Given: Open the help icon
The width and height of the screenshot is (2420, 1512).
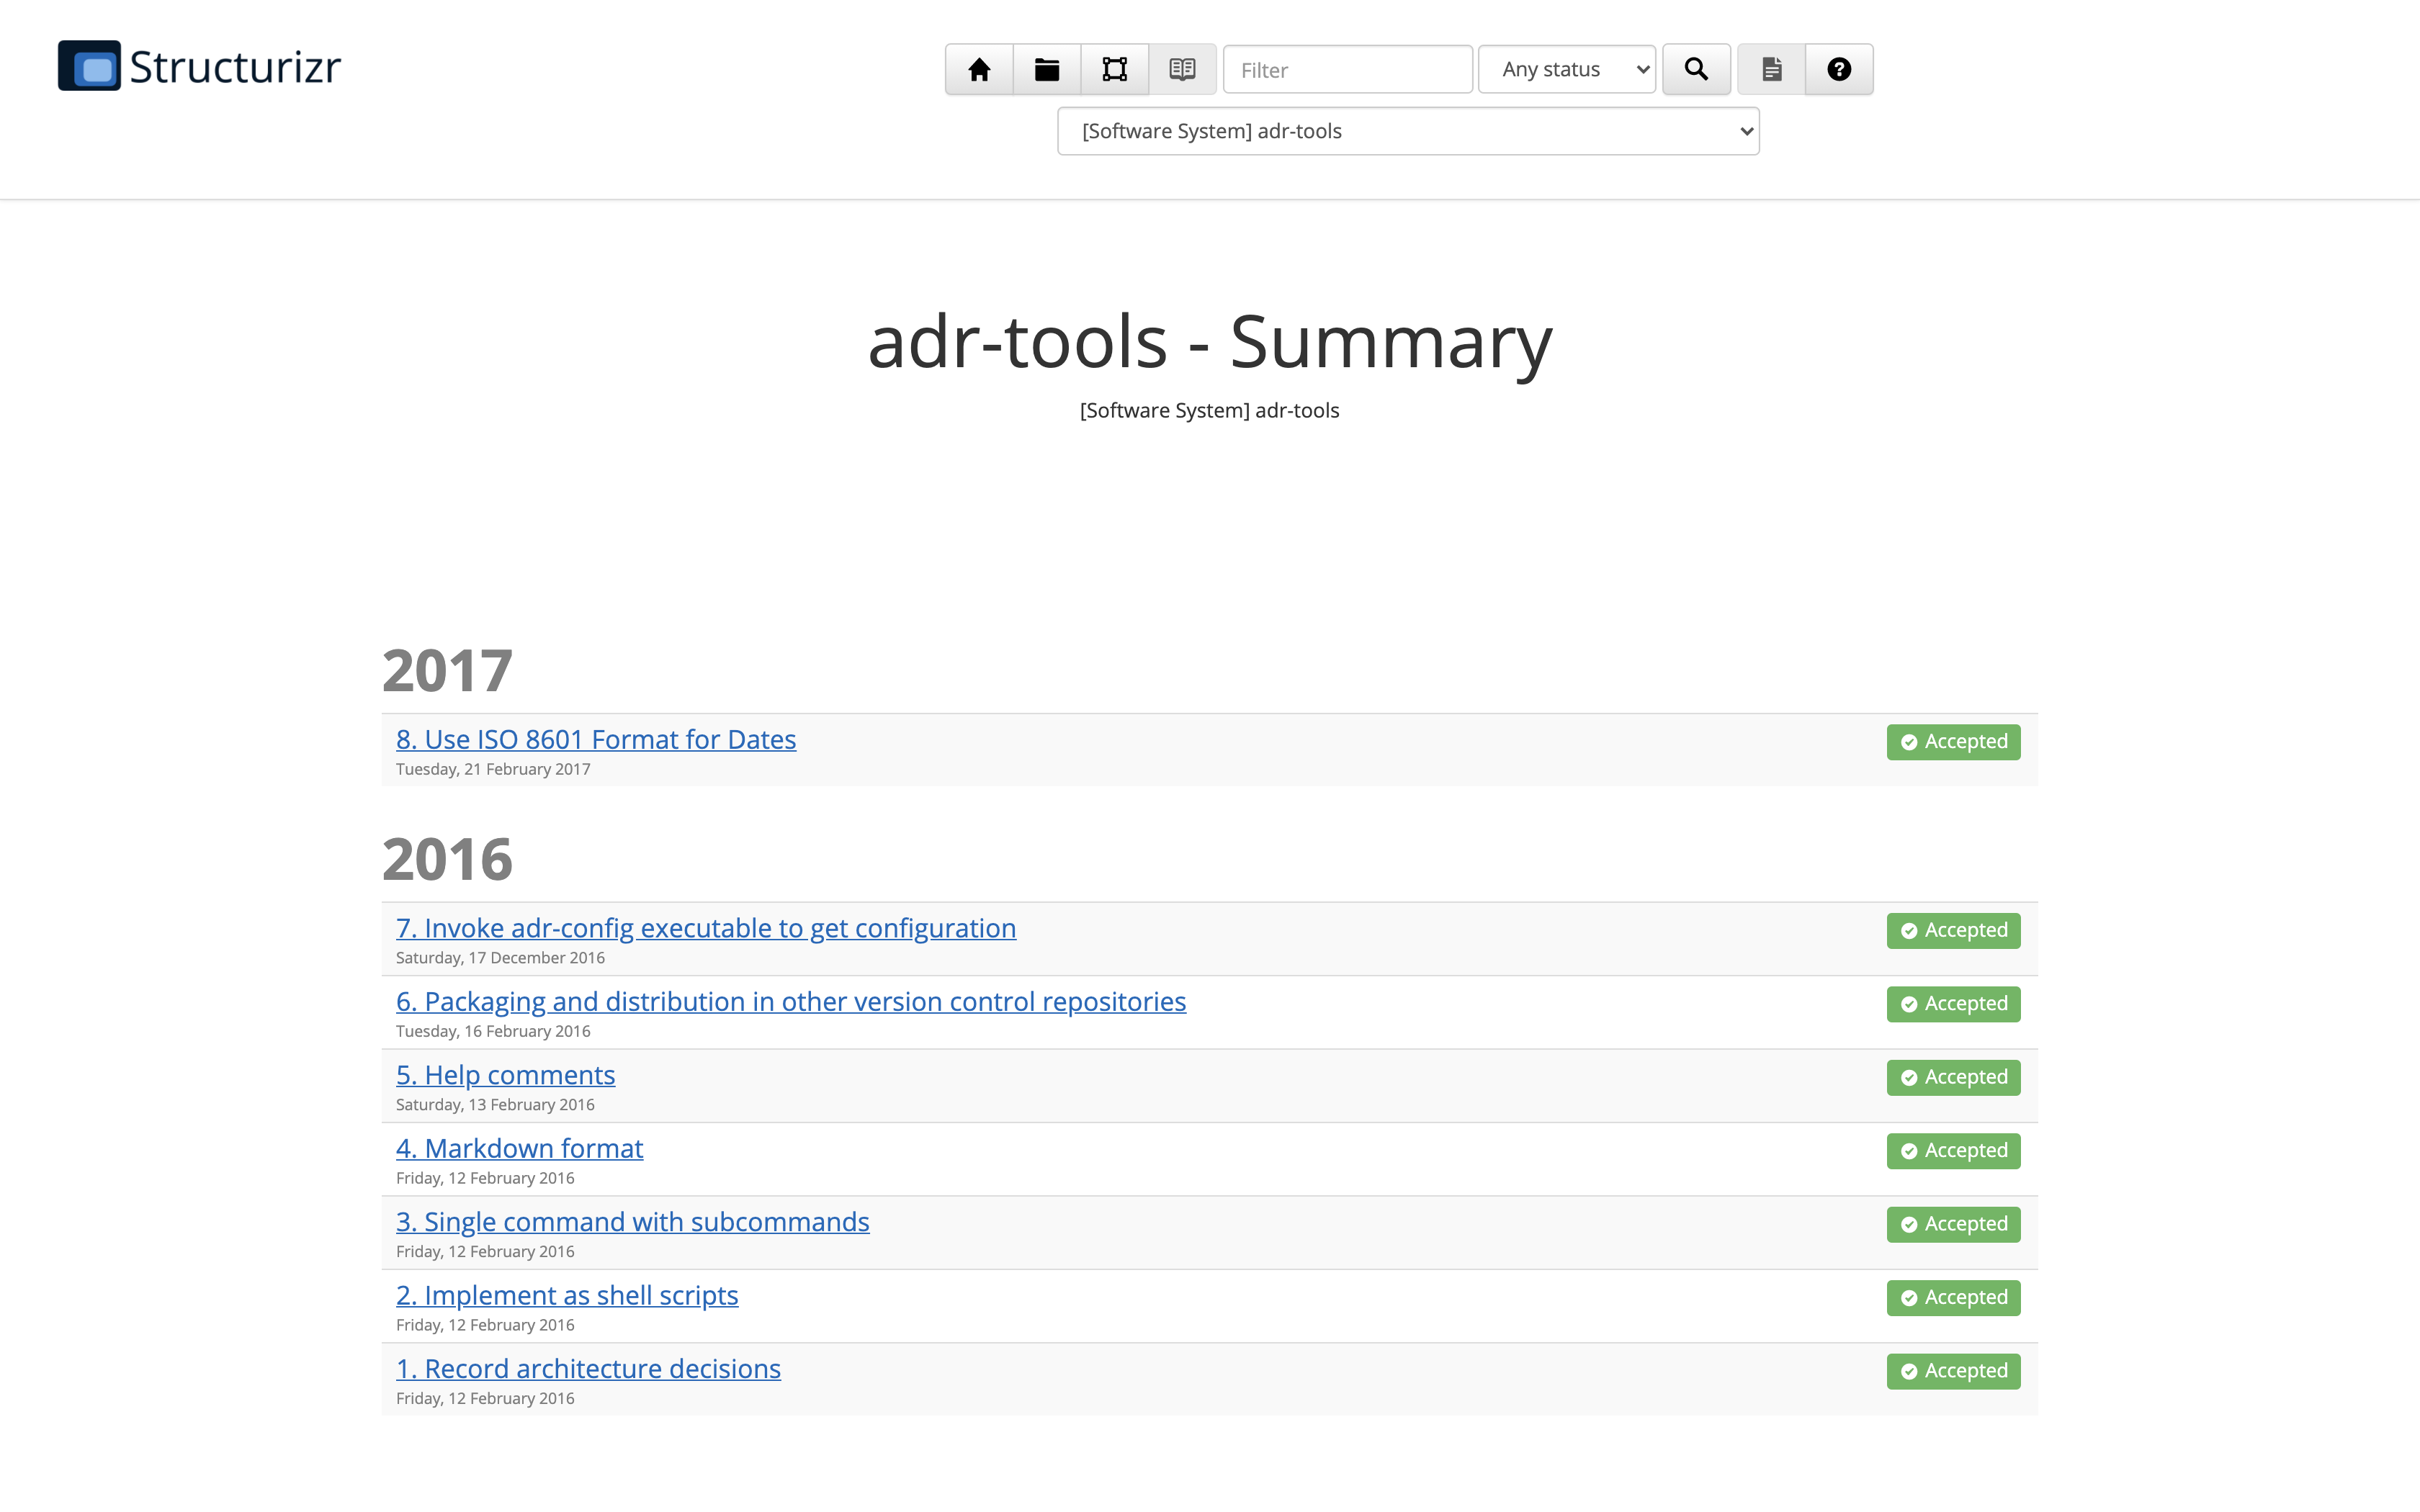Looking at the screenshot, I should coord(1839,69).
